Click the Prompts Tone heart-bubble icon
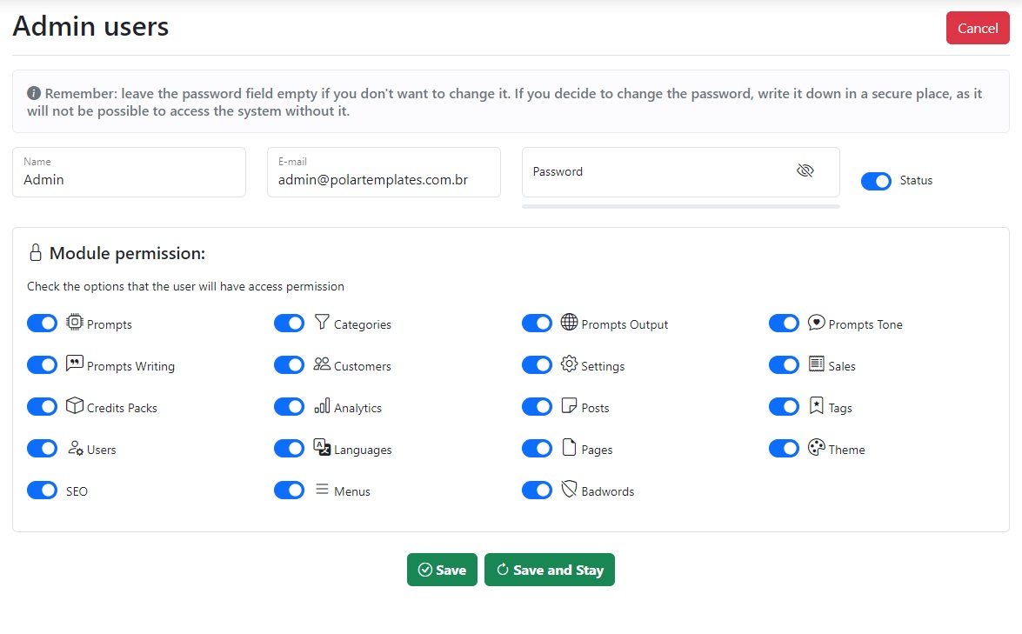This screenshot has width=1022, height=634. (x=816, y=323)
